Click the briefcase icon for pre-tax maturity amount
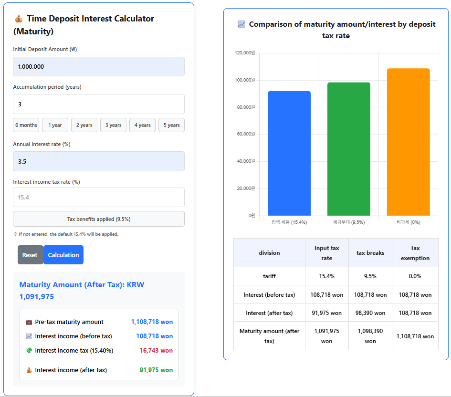Screen dimensions: 451x397 click(x=29, y=322)
